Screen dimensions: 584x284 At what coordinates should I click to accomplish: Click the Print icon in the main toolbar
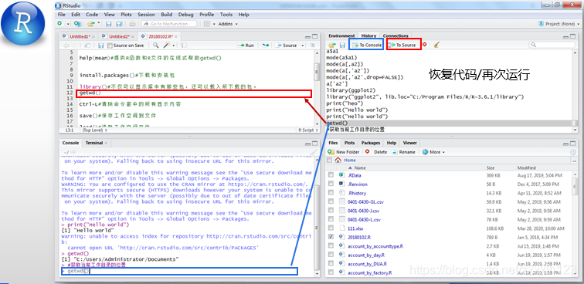[132, 24]
